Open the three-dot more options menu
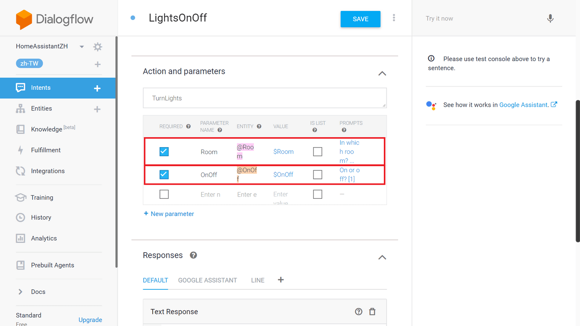 tap(394, 18)
